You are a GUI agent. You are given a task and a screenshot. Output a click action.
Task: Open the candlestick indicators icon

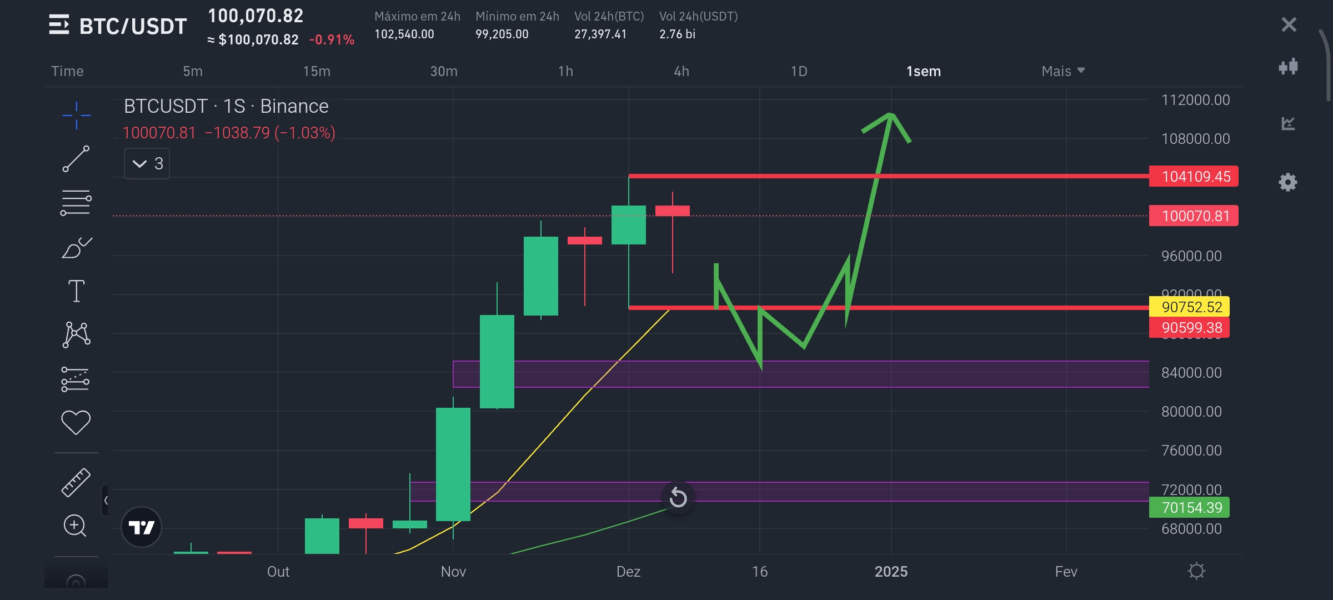(x=1288, y=67)
